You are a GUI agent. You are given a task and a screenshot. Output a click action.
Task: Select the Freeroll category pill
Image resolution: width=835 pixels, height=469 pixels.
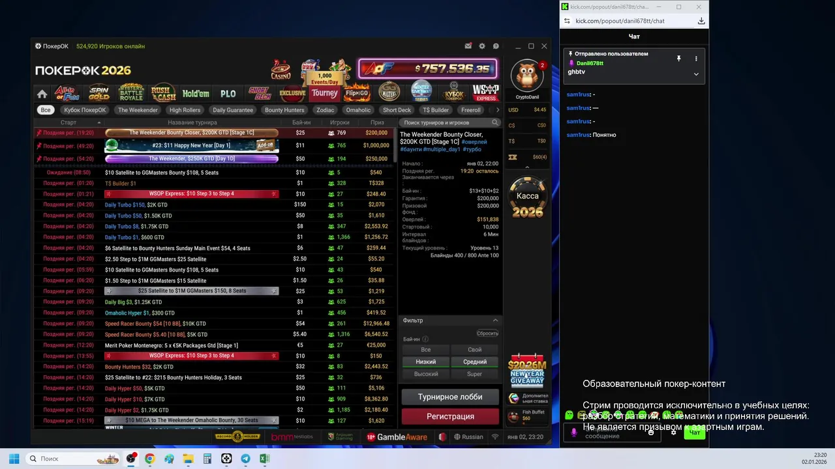click(x=471, y=110)
